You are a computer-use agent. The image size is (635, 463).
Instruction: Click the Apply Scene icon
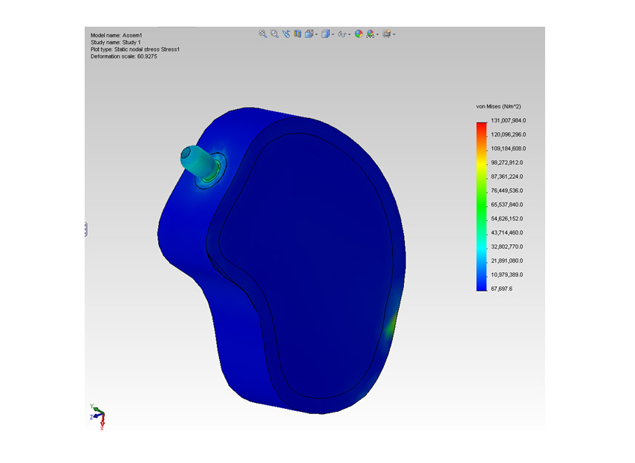[x=371, y=34]
